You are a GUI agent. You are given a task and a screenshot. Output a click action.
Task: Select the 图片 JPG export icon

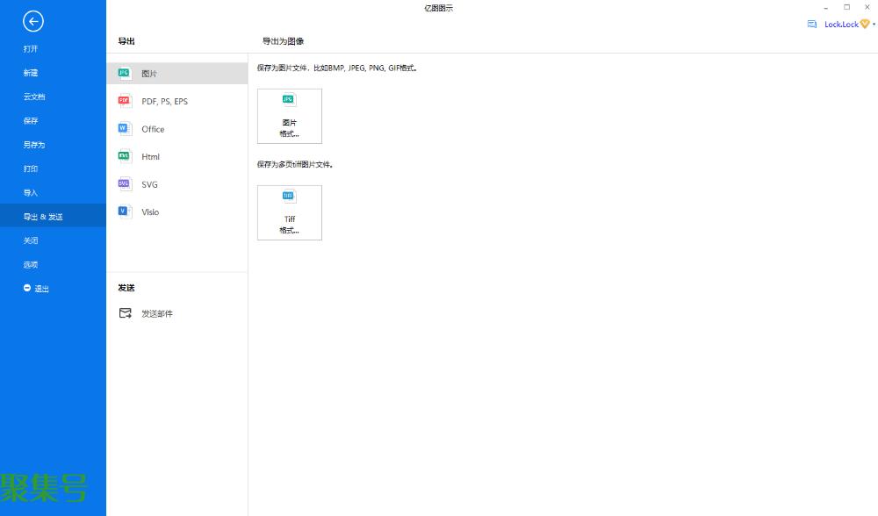pyautogui.click(x=125, y=74)
